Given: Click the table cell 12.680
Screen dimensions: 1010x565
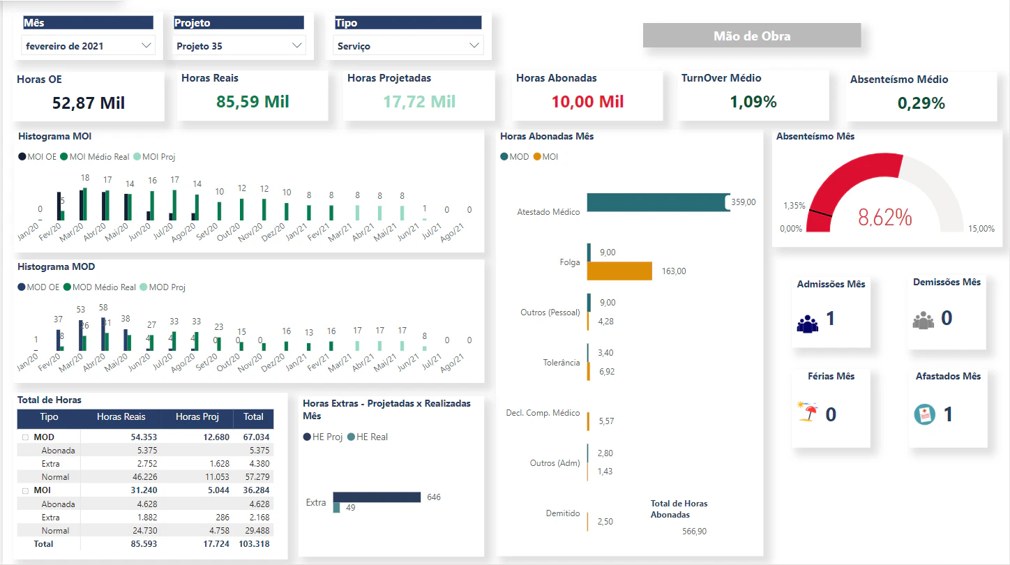Looking at the screenshot, I should click(215, 437).
